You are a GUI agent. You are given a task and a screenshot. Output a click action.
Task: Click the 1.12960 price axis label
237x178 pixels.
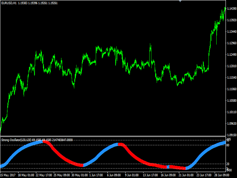pos(232,43)
